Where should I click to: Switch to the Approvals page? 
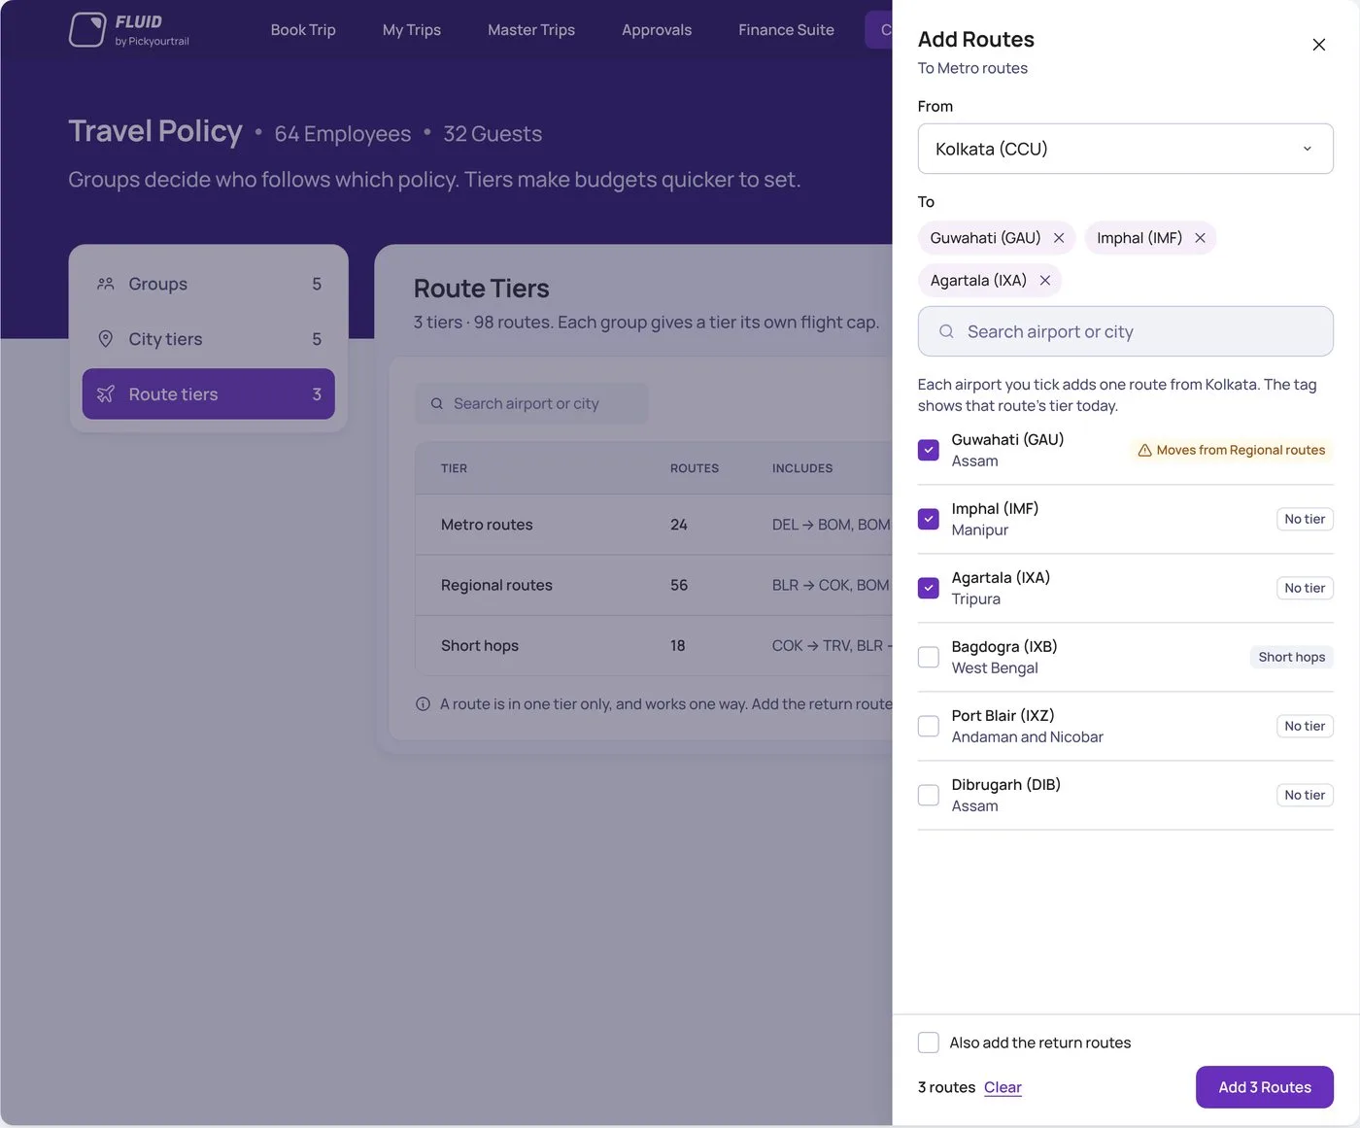point(657,30)
